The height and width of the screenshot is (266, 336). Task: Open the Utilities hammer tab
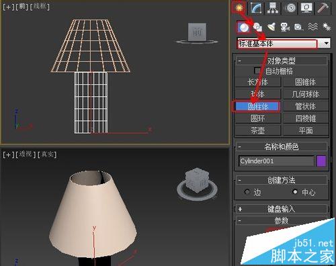point(323,8)
